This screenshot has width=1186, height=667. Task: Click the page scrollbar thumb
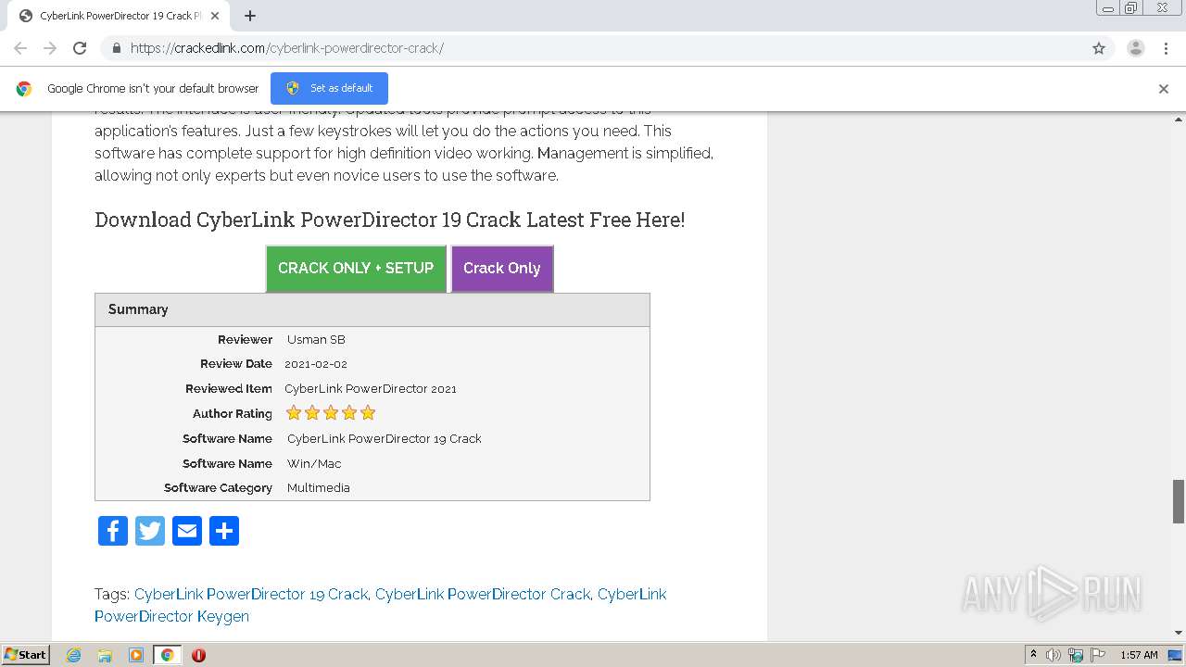pyautogui.click(x=1179, y=501)
